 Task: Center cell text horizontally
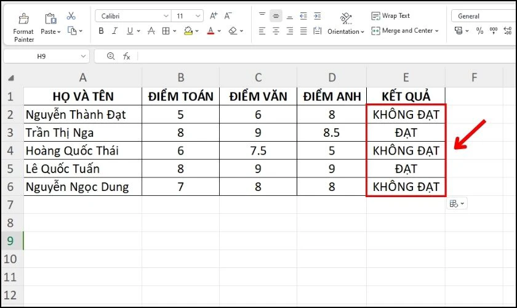tap(276, 31)
